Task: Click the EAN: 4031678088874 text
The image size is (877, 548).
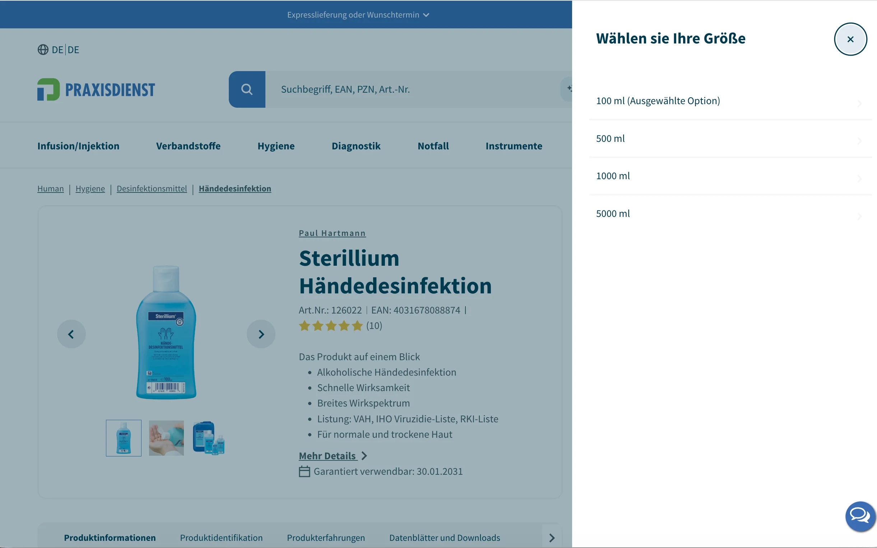Action: coord(416,310)
